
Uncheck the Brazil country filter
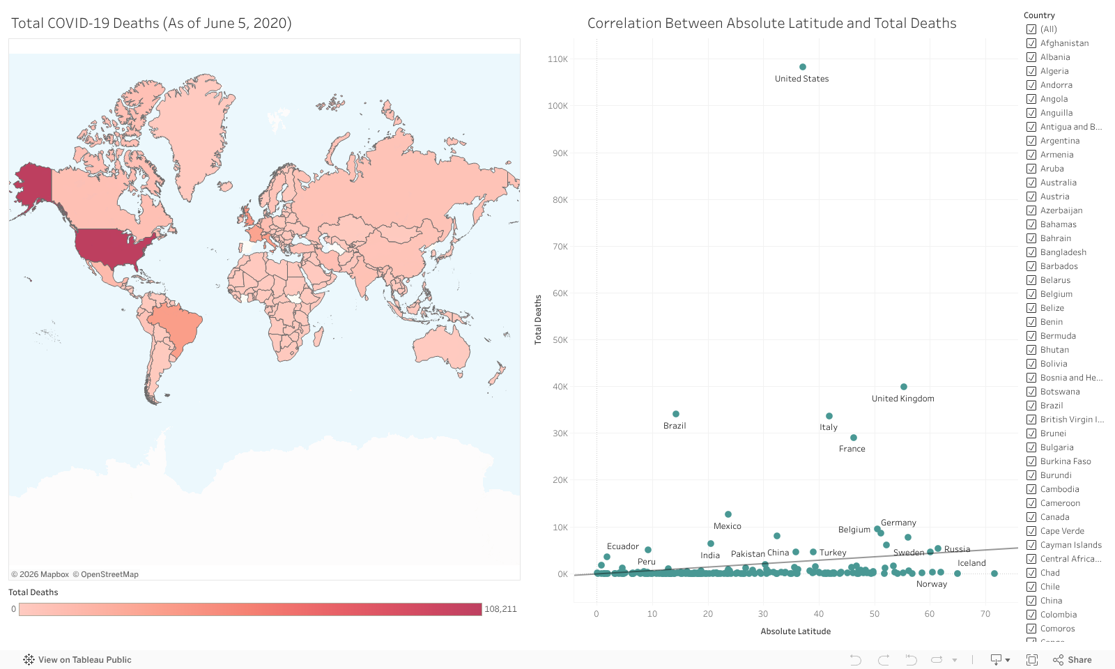(1031, 406)
